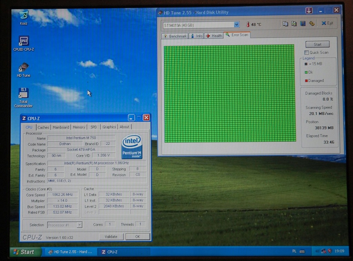
Task: Open the SPD tab in CPU-Z
Action: (94, 127)
